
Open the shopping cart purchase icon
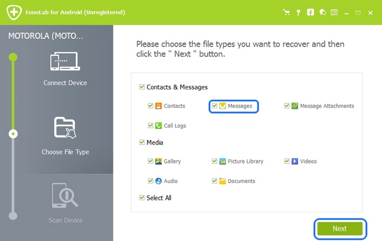click(286, 13)
